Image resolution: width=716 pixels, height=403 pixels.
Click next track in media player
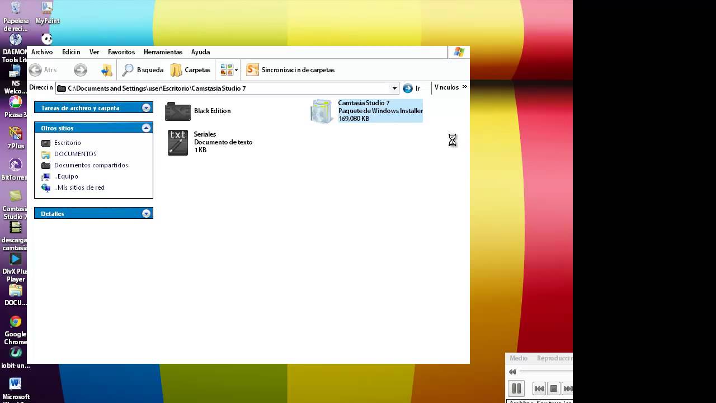point(567,388)
